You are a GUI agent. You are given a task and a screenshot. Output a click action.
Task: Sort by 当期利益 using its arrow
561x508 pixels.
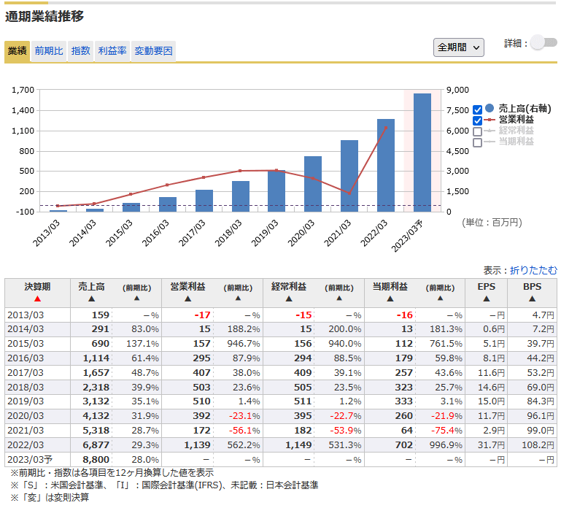(390, 299)
